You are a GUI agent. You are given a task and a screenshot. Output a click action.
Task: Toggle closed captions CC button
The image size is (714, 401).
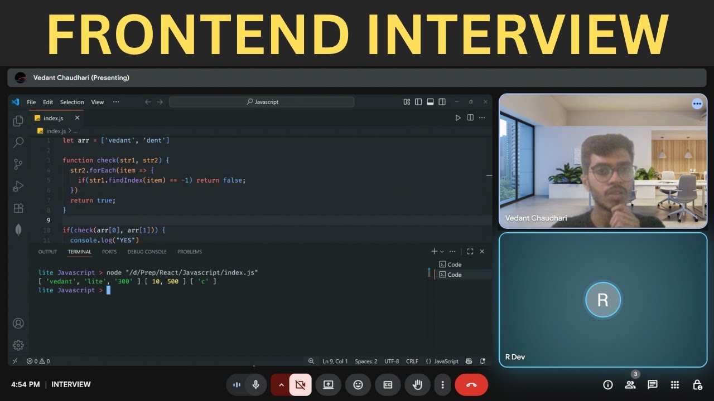coord(388,384)
